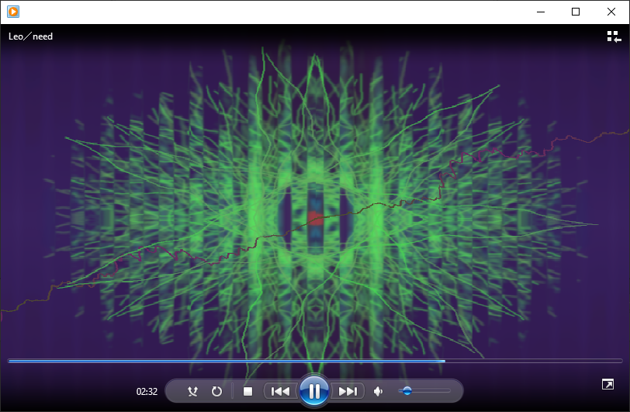Skip to next track
The height and width of the screenshot is (412, 630).
tap(348, 391)
